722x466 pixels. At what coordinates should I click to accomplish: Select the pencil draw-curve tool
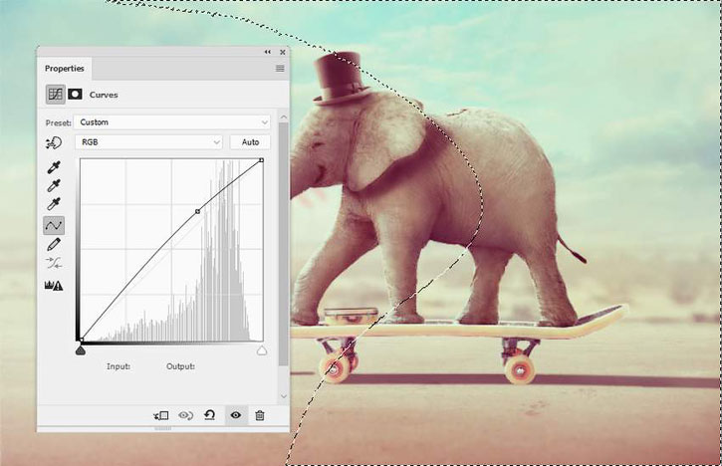pos(54,245)
